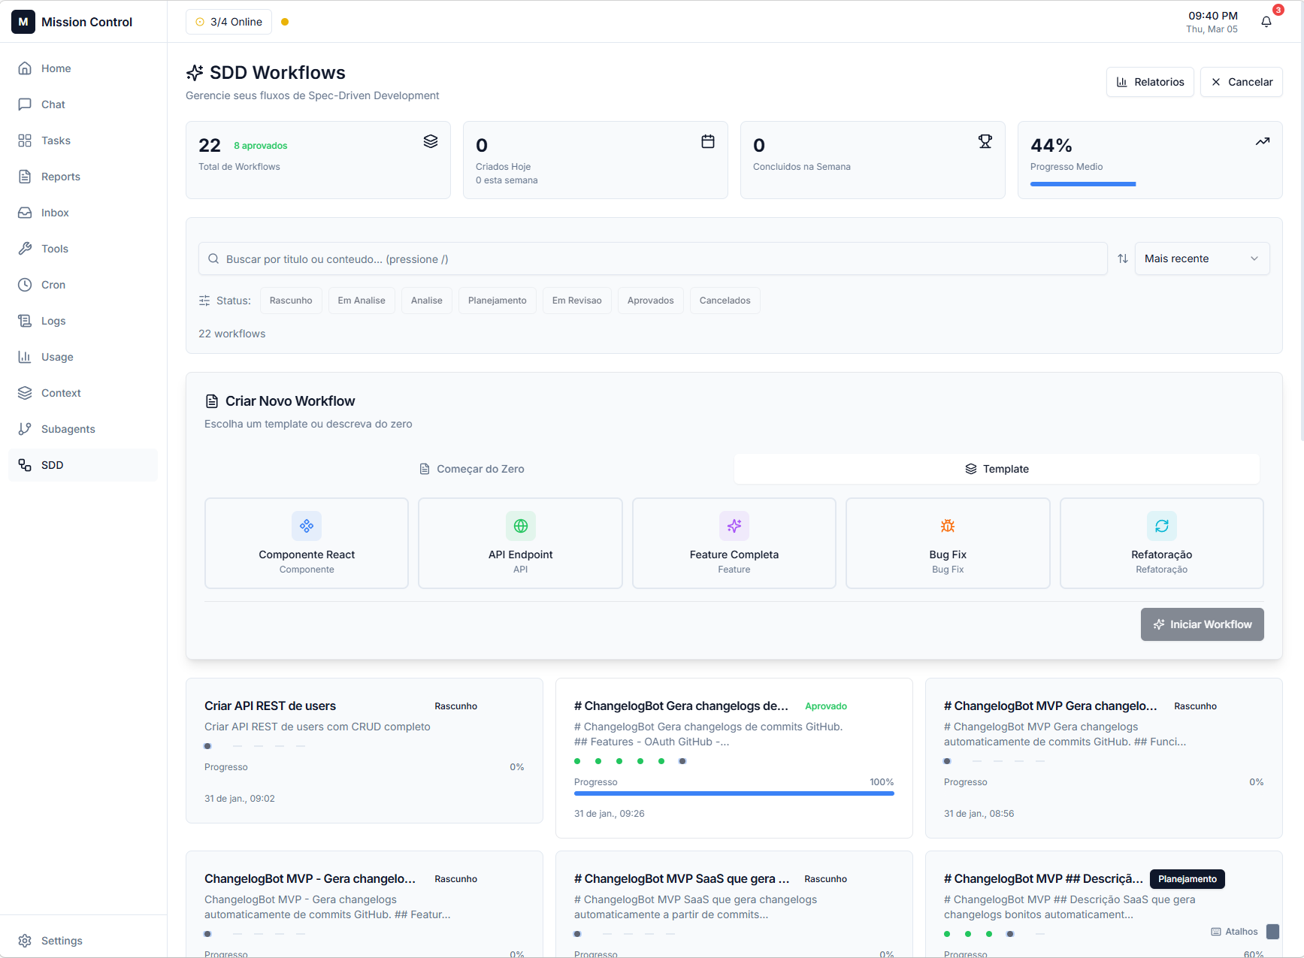Open the Context panel from the sidebar
Image resolution: width=1304 pixels, height=958 pixels.
coord(61,392)
